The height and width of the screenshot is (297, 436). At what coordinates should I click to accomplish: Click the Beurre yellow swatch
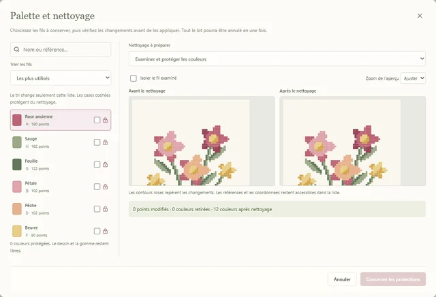pos(17,231)
